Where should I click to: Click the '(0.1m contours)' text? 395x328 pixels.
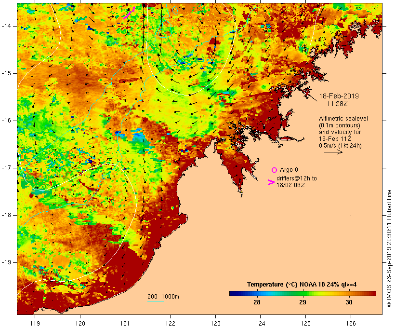(339, 125)
